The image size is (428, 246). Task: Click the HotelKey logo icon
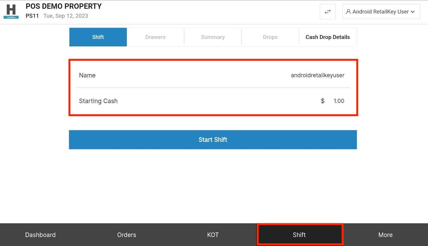pyautogui.click(x=11, y=11)
